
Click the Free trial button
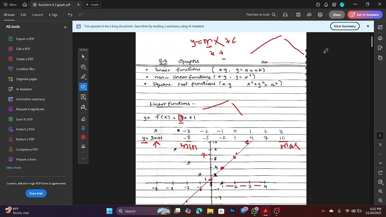point(36,193)
